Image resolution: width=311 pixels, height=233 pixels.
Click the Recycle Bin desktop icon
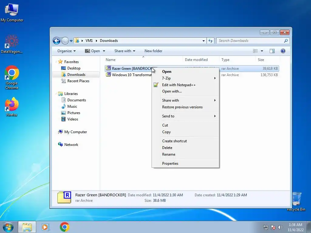[x=296, y=201]
